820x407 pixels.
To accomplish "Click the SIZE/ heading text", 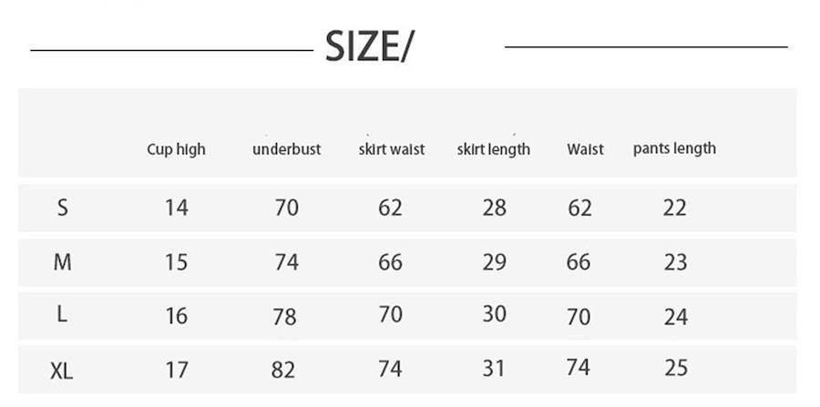I will [368, 46].
